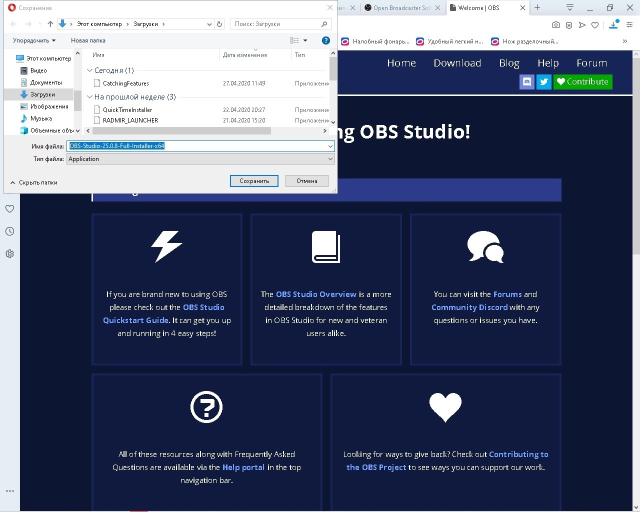Create a folder with Новая папка

[x=88, y=40]
